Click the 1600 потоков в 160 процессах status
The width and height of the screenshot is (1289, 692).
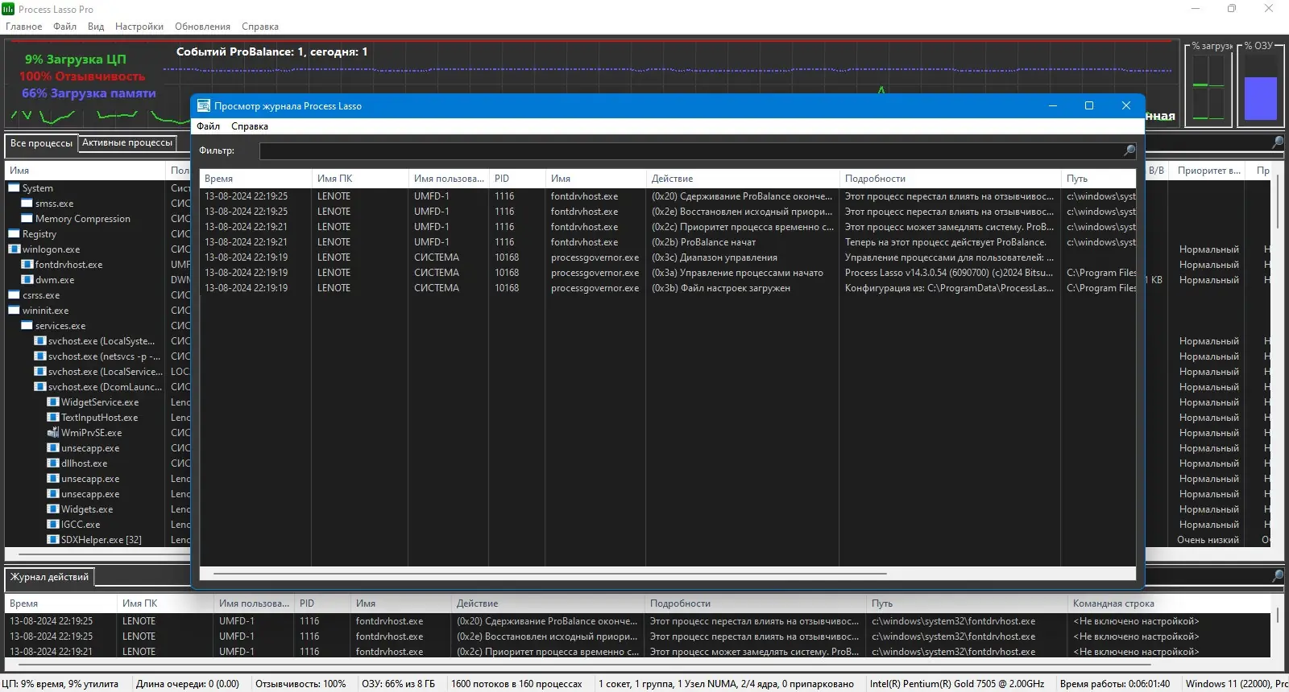click(516, 684)
